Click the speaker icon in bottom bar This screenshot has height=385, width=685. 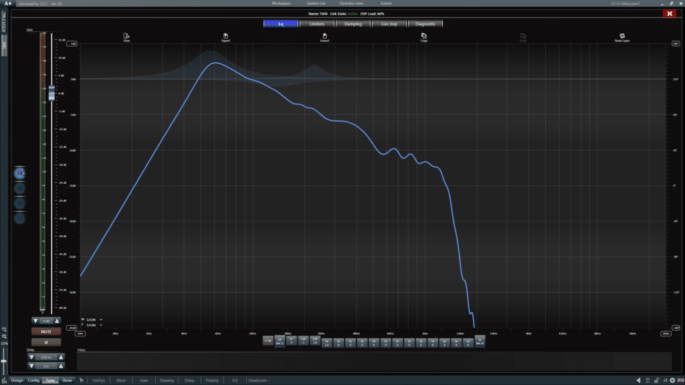638,380
